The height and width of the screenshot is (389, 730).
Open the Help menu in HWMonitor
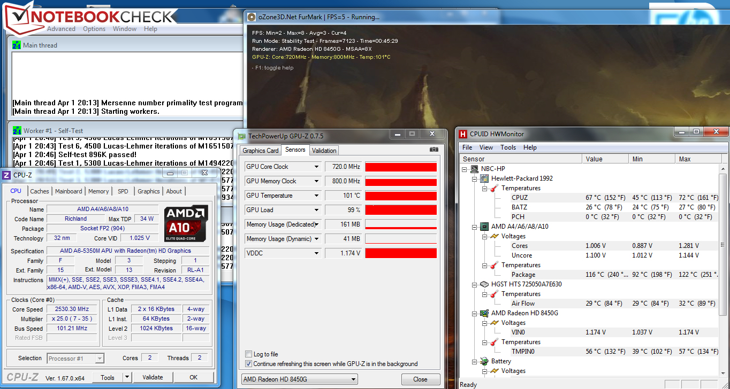click(530, 147)
